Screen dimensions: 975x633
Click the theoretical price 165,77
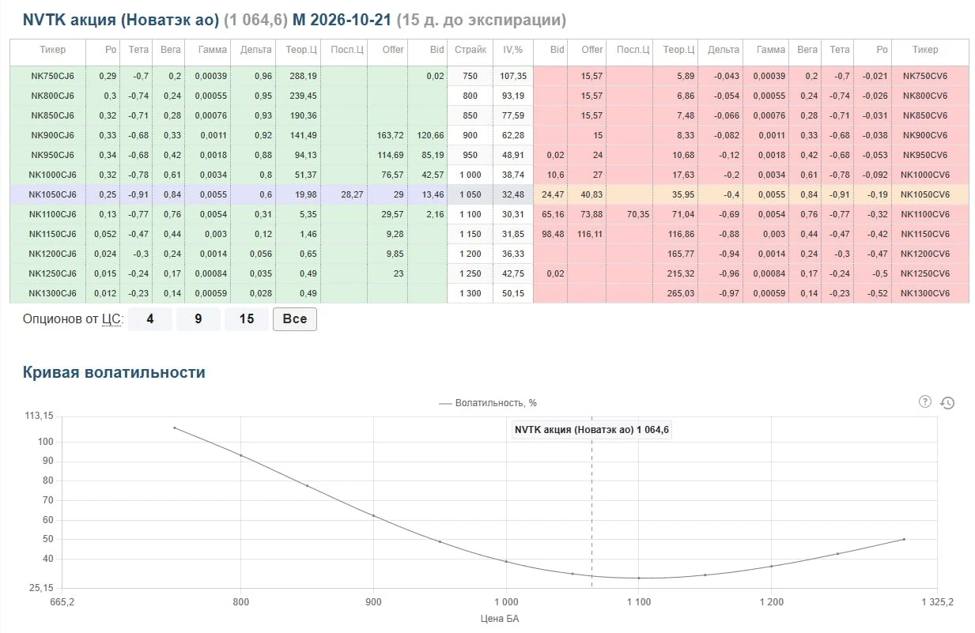[680, 254]
